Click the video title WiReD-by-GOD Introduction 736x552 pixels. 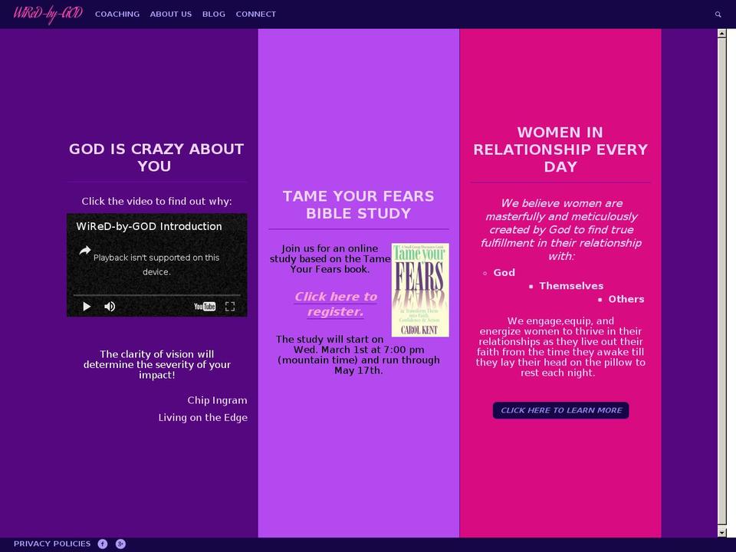click(x=149, y=226)
